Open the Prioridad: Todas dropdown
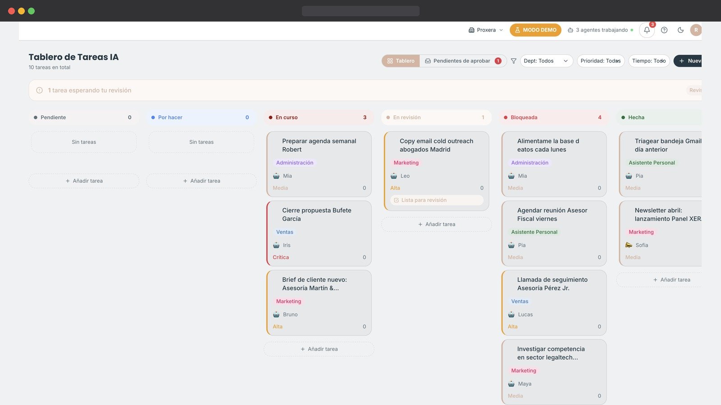The width and height of the screenshot is (721, 405). click(x=601, y=61)
